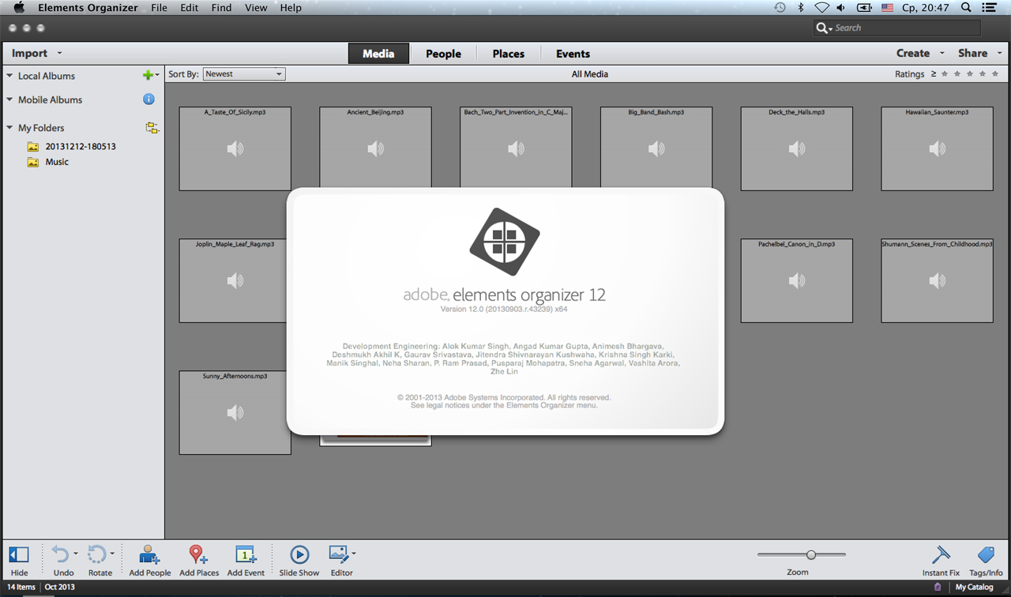Select Sunny_Afternoons.mp3 thumbnail
The image size is (1011, 597).
point(235,412)
